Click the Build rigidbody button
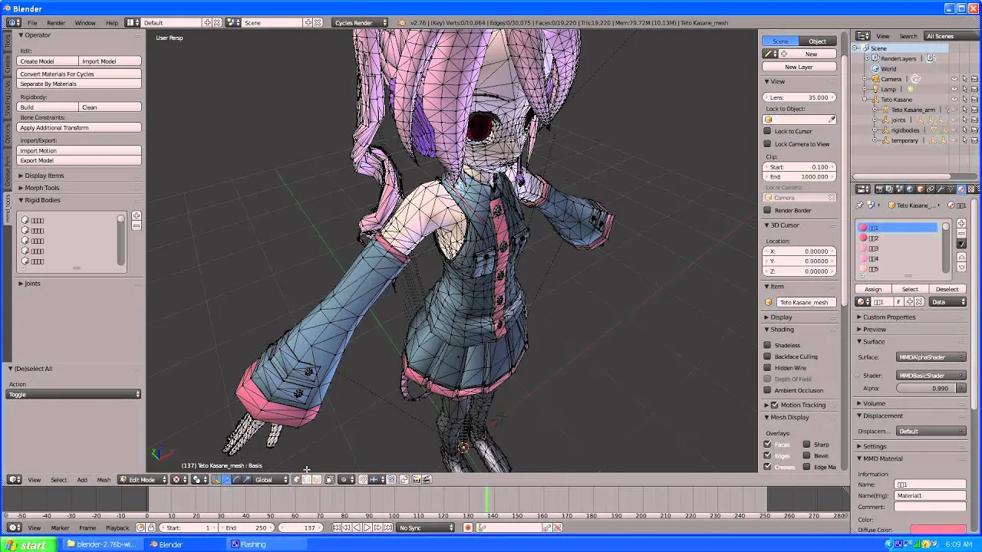The width and height of the screenshot is (982, 552). pyautogui.click(x=48, y=107)
